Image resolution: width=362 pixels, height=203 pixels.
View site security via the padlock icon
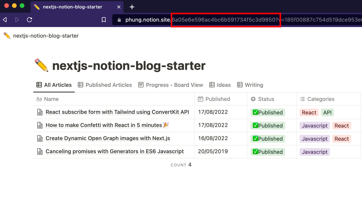(x=119, y=20)
